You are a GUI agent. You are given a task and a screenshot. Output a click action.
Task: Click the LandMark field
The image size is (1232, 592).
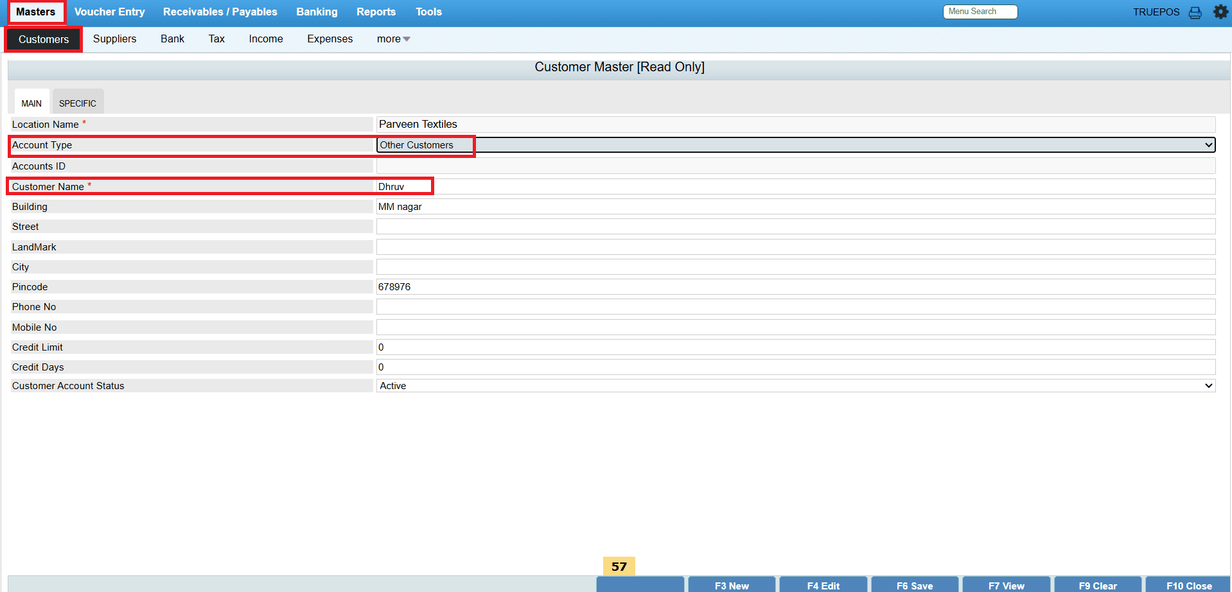(796, 247)
